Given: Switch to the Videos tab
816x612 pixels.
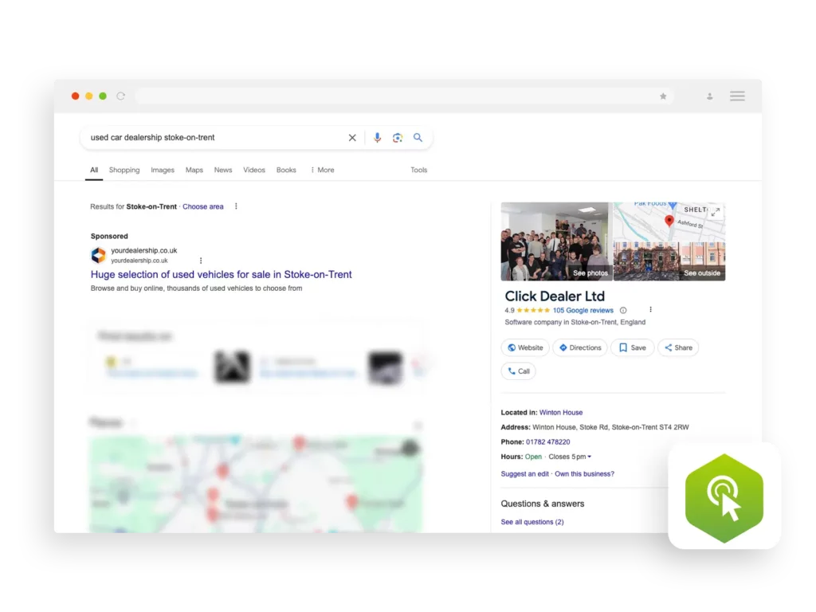Looking at the screenshot, I should [x=254, y=171].
